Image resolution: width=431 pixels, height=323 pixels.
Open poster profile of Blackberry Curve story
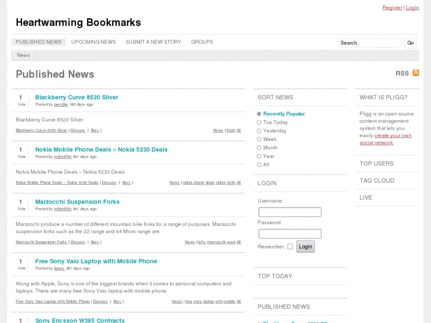click(x=61, y=104)
